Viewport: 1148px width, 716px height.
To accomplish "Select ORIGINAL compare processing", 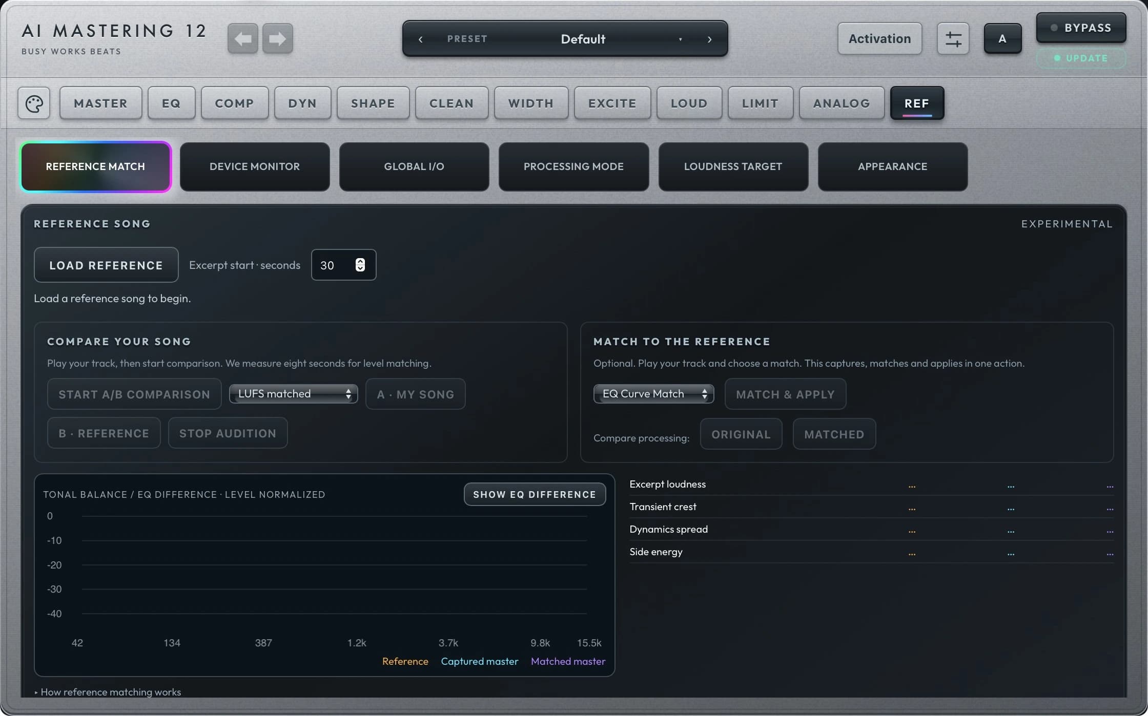I will [x=741, y=434].
